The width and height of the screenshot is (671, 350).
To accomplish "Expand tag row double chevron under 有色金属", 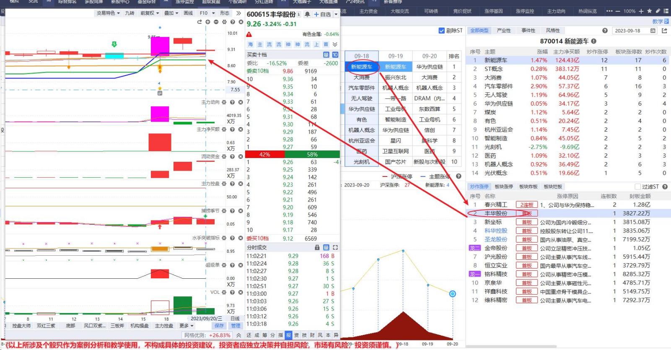I will (x=335, y=44).
